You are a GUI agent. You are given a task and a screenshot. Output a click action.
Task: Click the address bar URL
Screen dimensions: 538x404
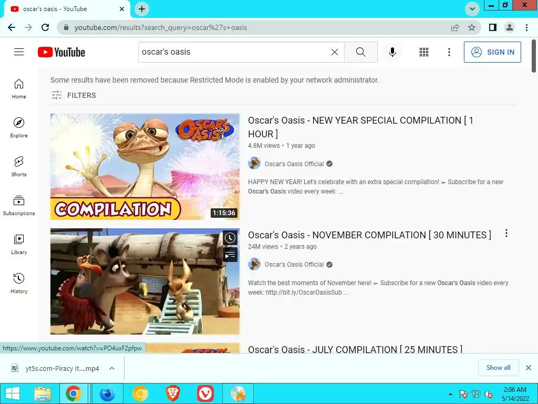[161, 27]
